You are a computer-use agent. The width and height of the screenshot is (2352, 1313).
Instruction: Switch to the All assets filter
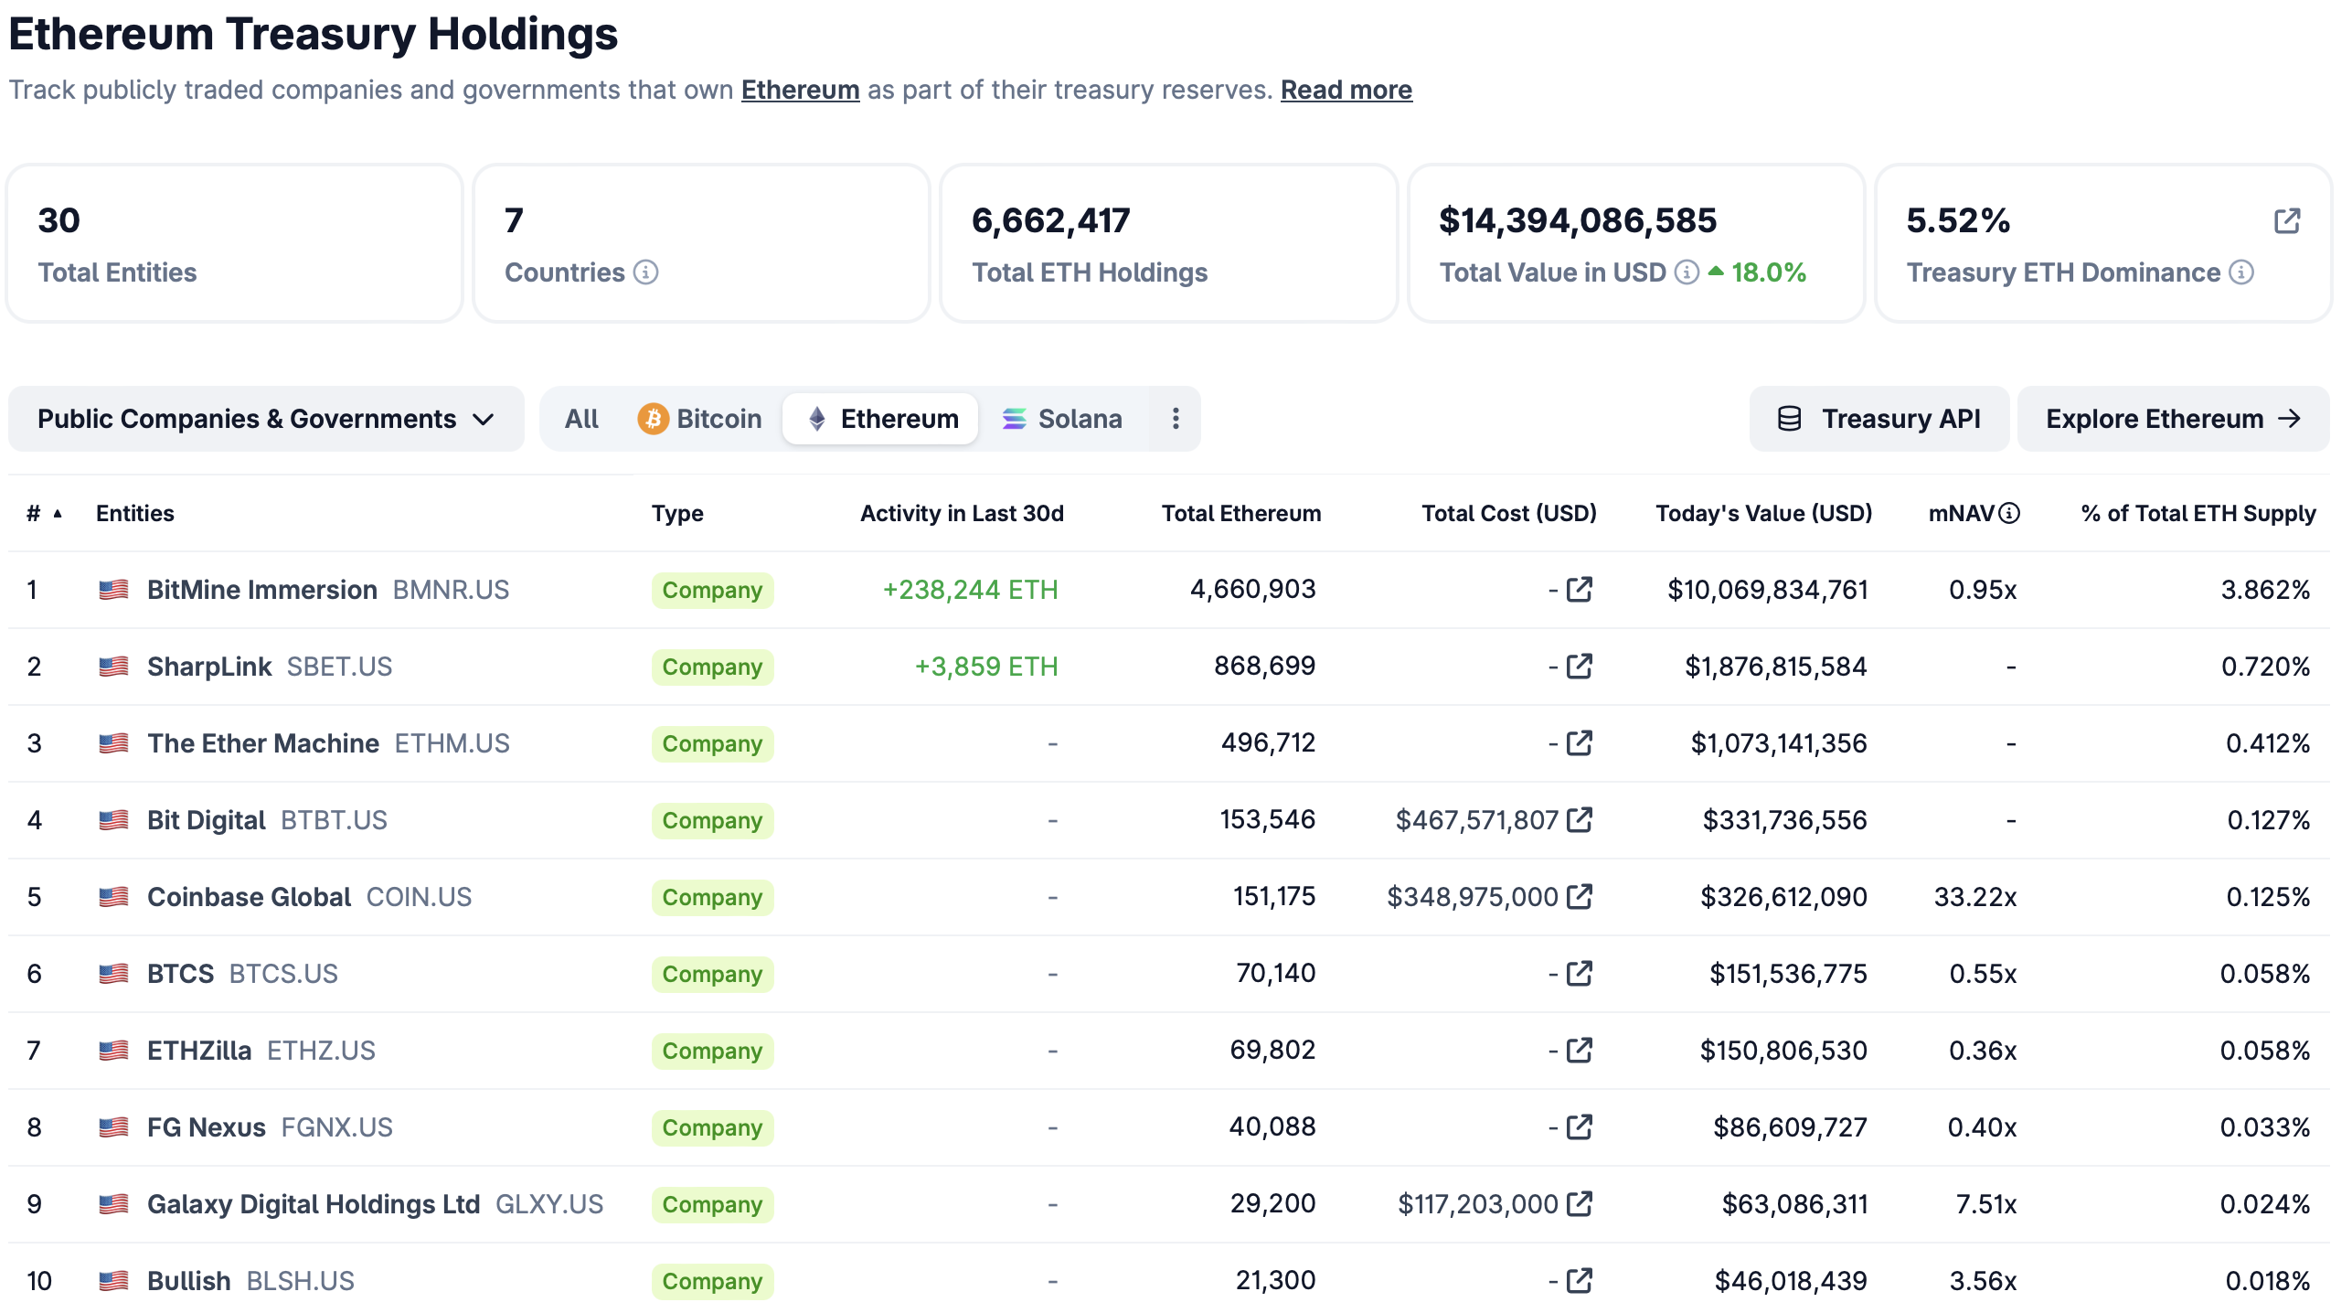point(582,418)
